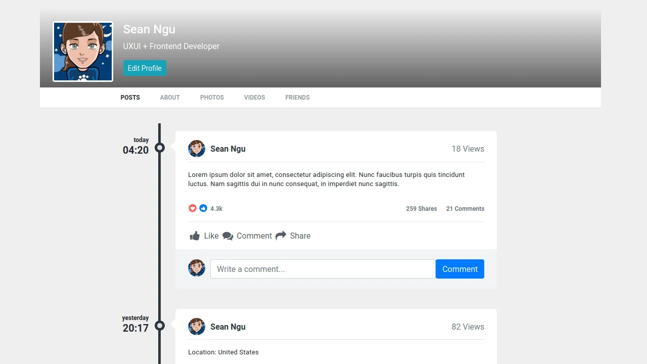Select the ABOUT tab

[x=169, y=97]
